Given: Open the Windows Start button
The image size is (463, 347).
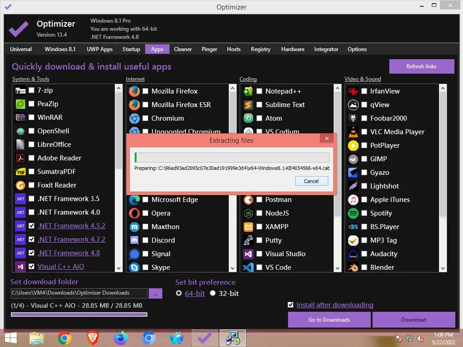Looking at the screenshot, I should pyautogui.click(x=11, y=338).
